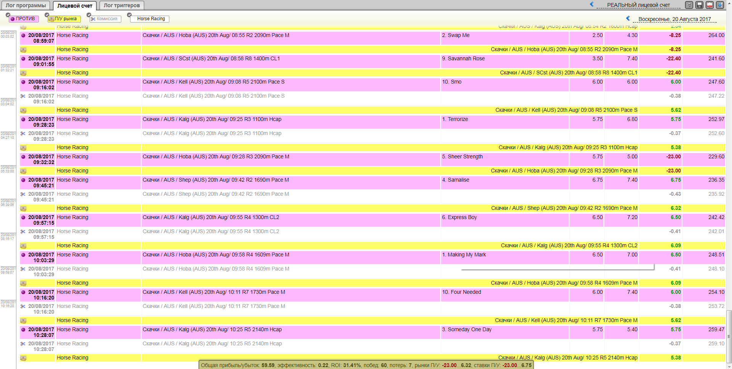Click the '1. Terrorize' selection cell
The height and width of the screenshot is (369, 732).
click(505, 122)
